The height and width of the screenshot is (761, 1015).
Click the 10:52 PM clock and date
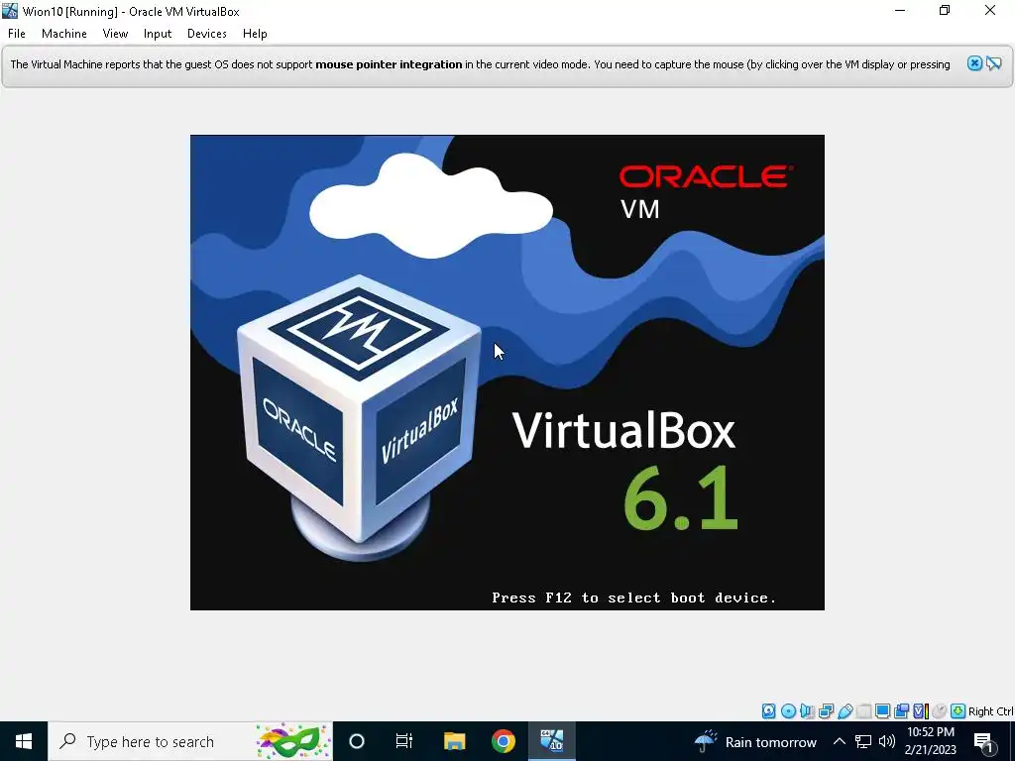pos(931,741)
